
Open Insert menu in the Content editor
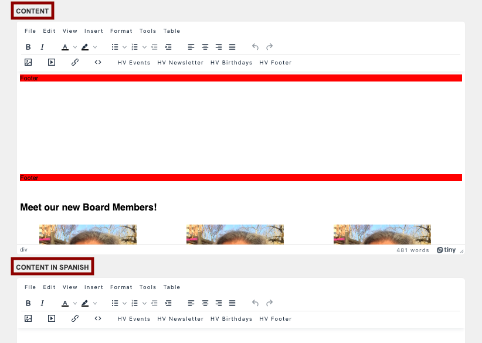click(94, 31)
